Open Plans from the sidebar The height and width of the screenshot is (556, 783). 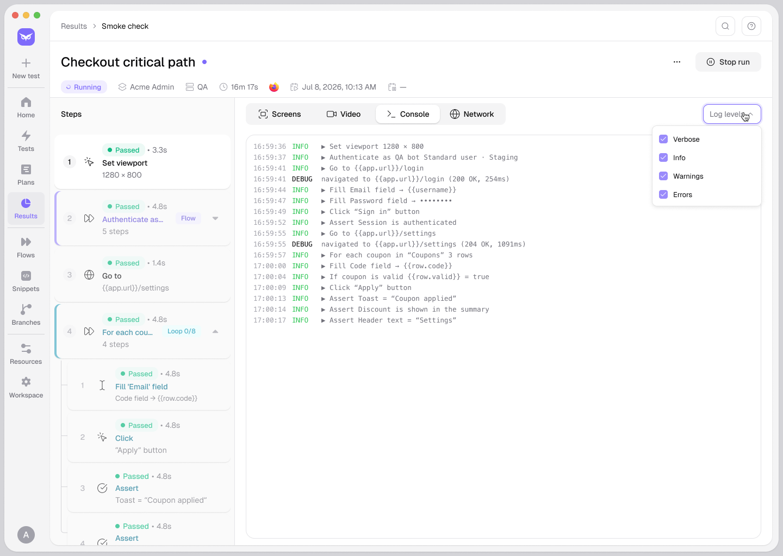pos(26,175)
